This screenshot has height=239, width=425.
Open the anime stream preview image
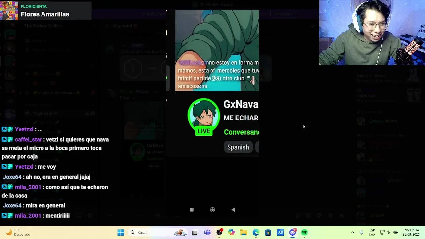pyautogui.click(x=217, y=50)
